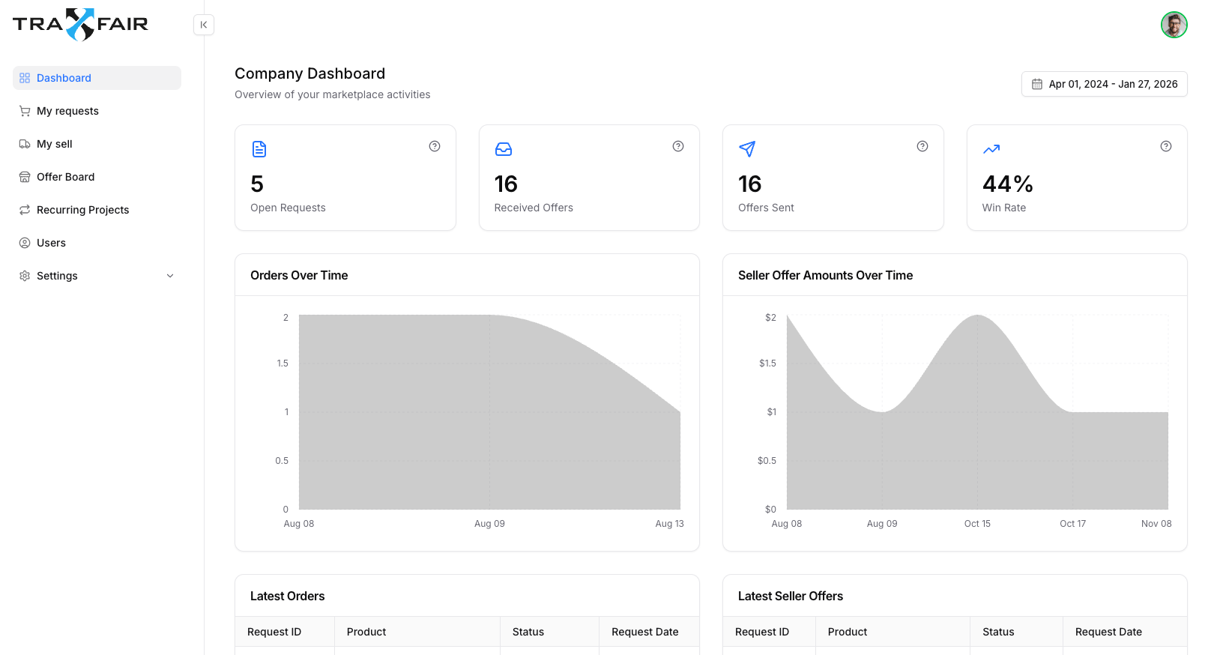Open the date range picker
The image size is (1211, 655).
pyautogui.click(x=1104, y=84)
